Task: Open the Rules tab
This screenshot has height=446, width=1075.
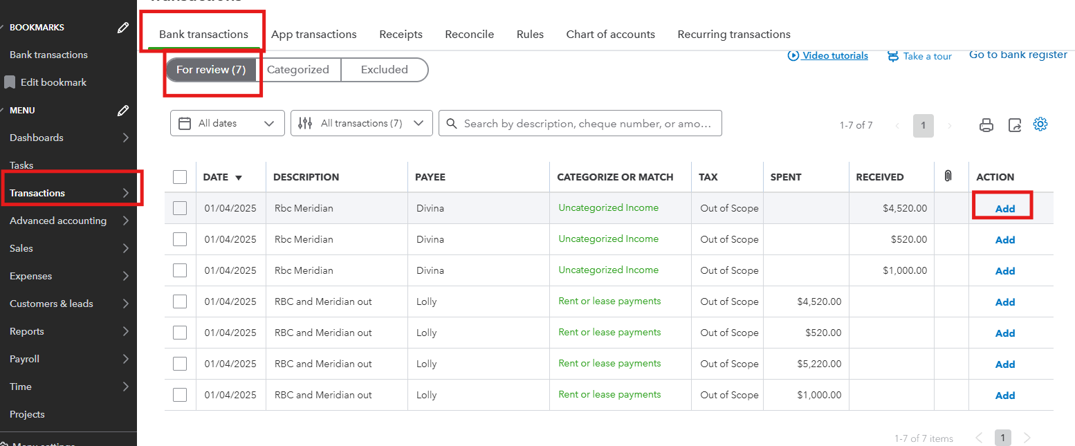Action: coord(530,34)
